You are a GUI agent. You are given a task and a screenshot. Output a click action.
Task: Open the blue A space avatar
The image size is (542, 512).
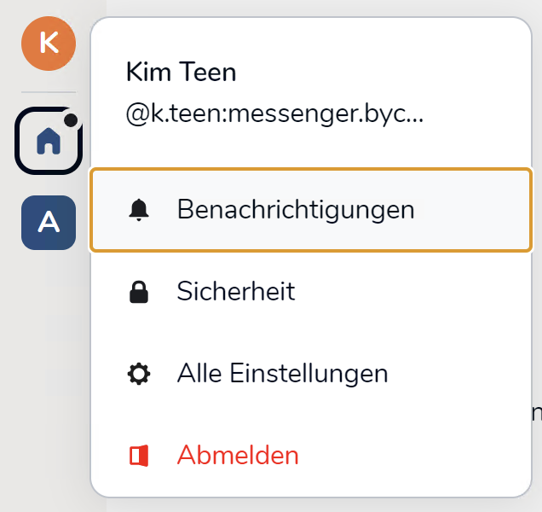coord(49,223)
